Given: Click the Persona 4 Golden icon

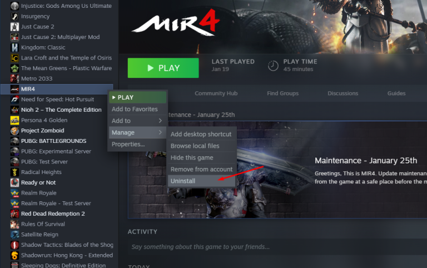Looking at the screenshot, I should click(x=14, y=120).
